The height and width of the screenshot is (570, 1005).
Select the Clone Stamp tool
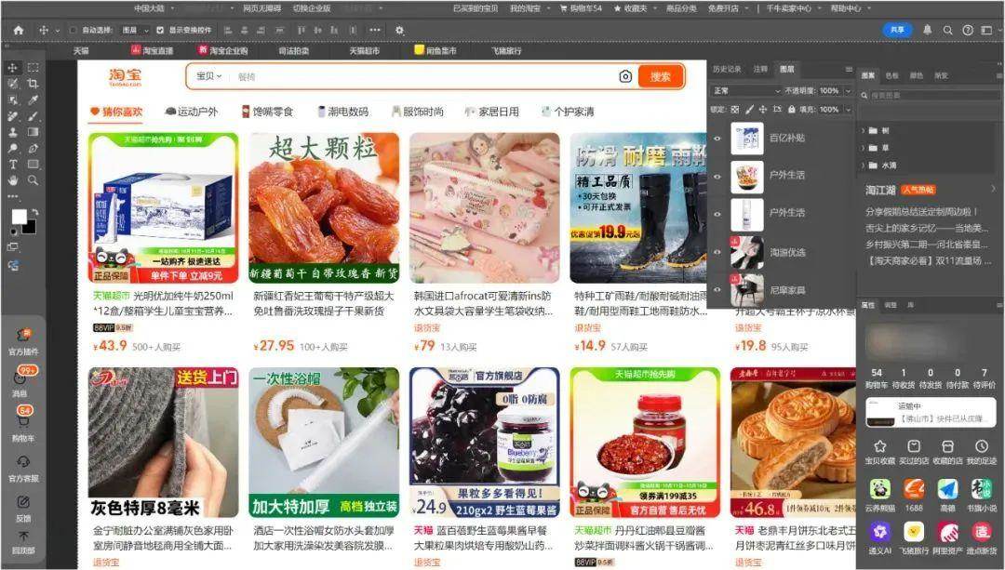click(x=12, y=132)
